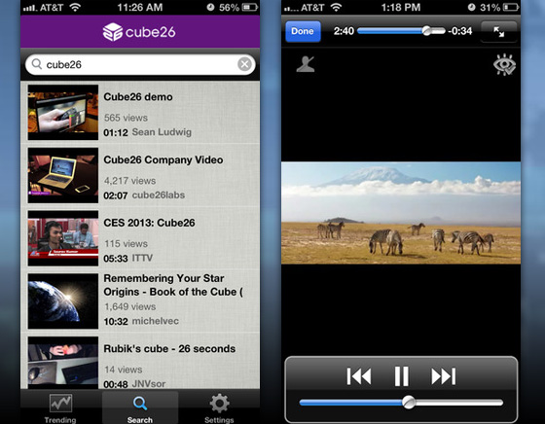Skip to previous track
545x424 pixels.
pos(359,376)
